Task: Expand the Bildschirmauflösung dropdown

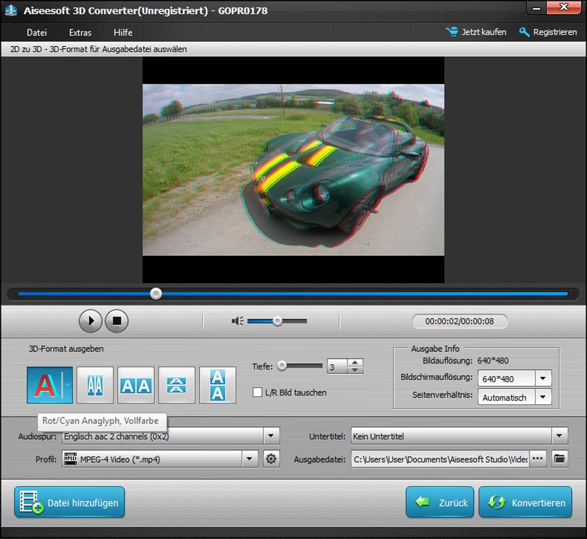Action: [544, 379]
